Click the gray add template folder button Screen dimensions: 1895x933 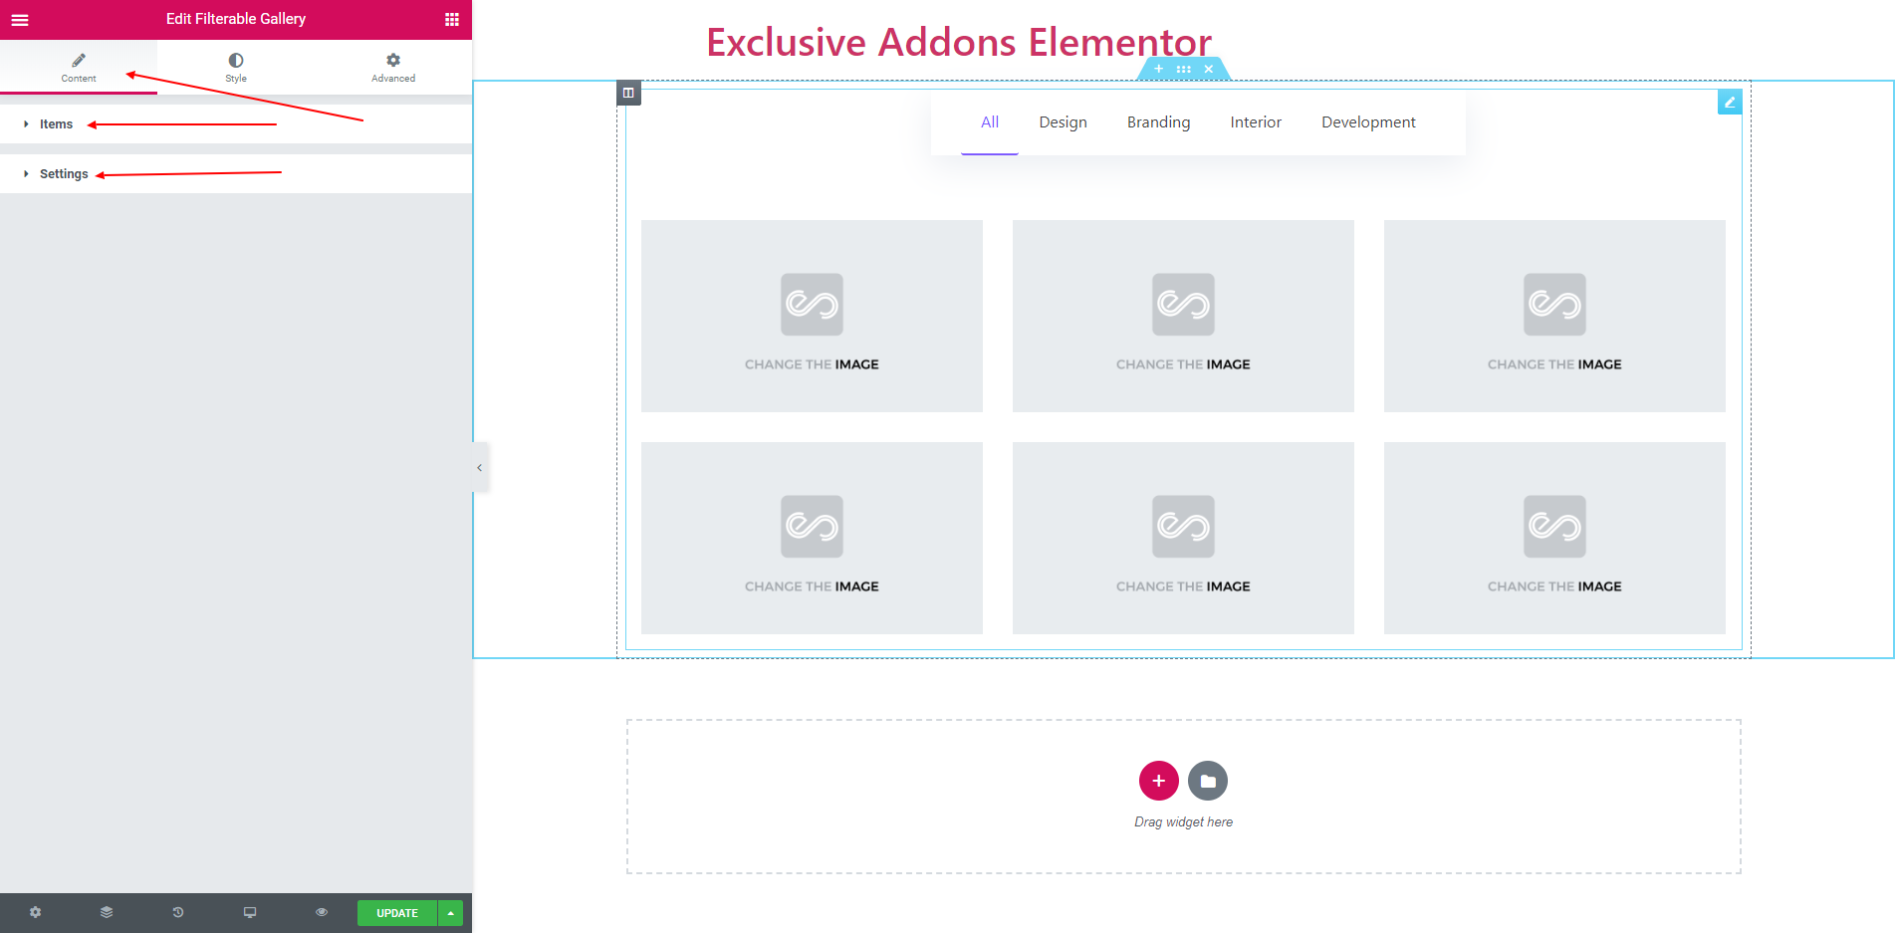tap(1208, 781)
